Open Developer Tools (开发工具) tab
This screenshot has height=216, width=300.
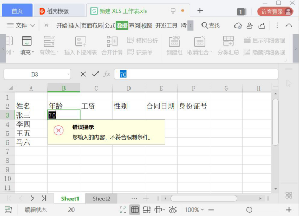[x=166, y=25]
